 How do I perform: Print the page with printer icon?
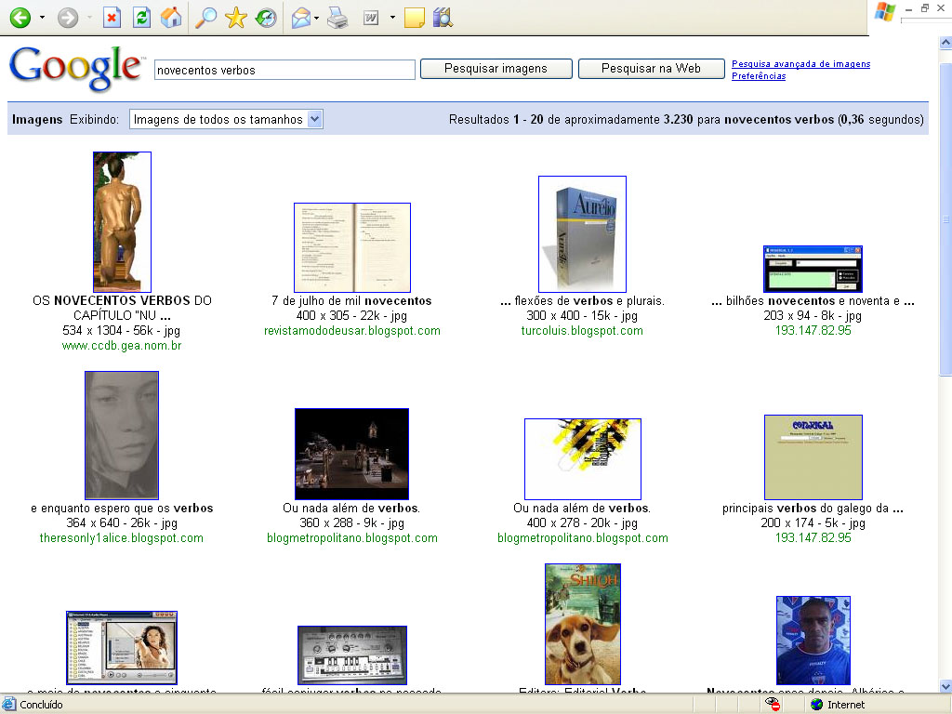click(x=337, y=17)
